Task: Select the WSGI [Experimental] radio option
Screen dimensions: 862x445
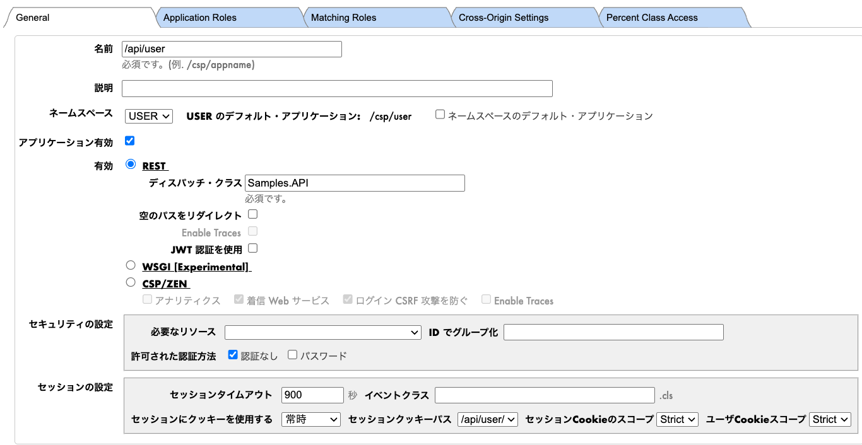Action: tap(131, 265)
